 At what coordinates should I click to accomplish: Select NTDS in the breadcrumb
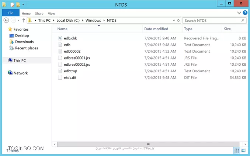112,20
